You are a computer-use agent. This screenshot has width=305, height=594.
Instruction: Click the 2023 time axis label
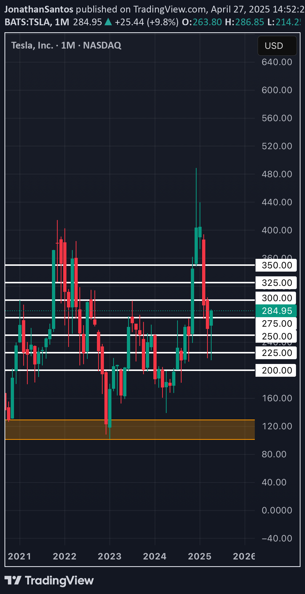(110, 556)
